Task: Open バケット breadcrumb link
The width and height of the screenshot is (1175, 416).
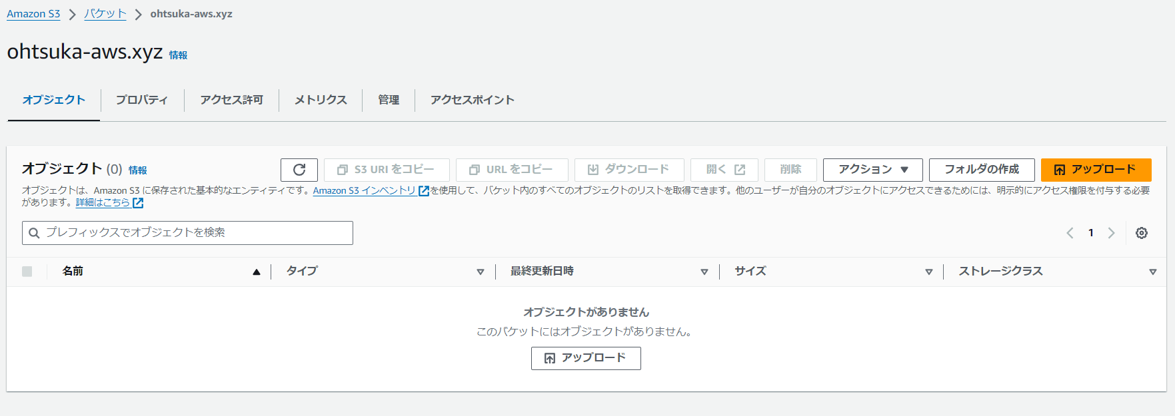Action: click(105, 14)
